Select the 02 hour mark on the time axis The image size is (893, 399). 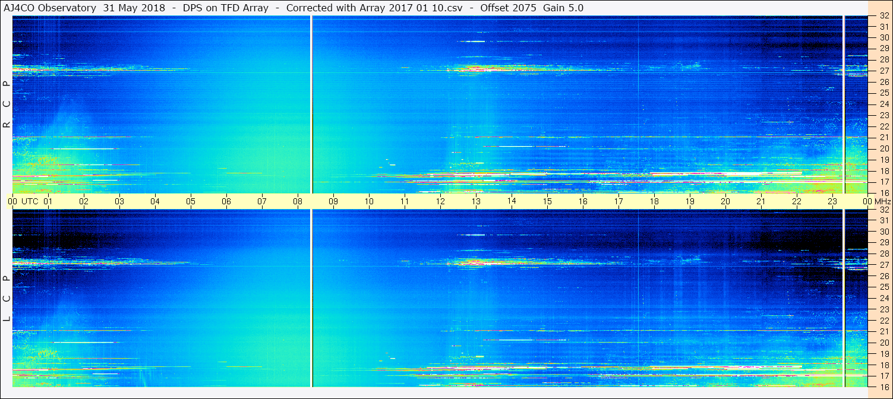coord(84,201)
